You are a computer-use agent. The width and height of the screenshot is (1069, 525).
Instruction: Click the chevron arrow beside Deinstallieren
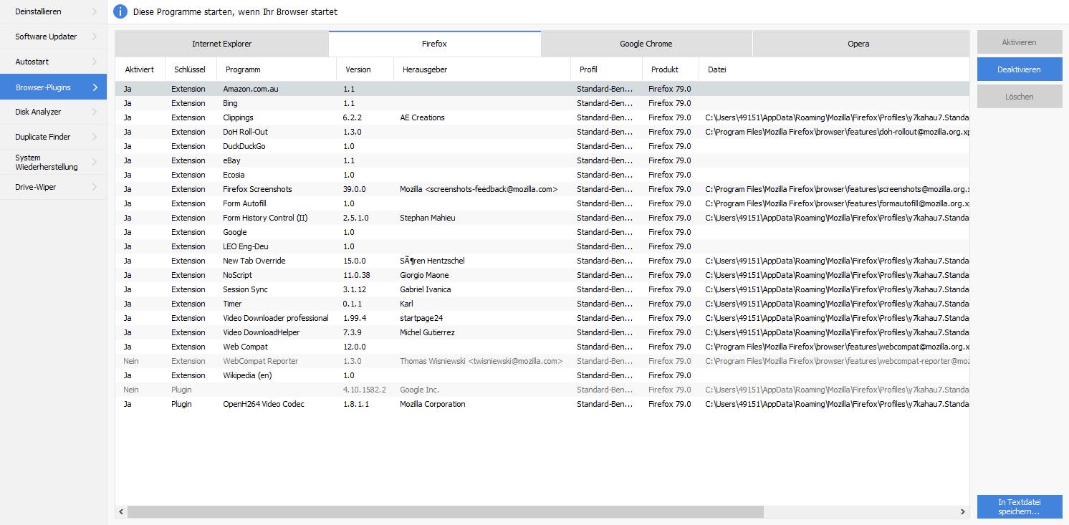coord(95,11)
